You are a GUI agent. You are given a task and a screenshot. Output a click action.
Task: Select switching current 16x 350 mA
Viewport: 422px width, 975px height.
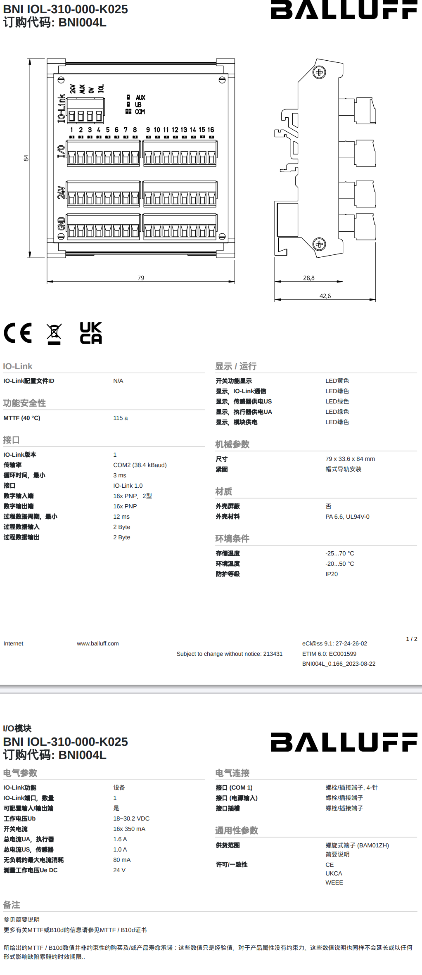(x=129, y=829)
